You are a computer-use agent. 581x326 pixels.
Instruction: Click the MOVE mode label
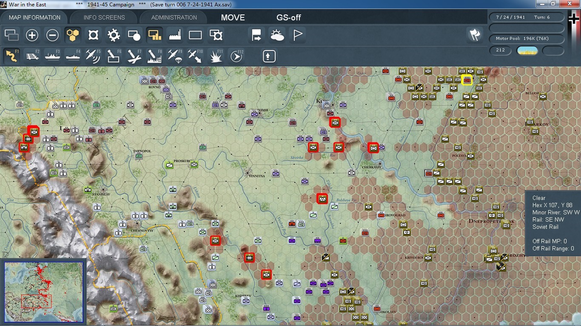(233, 17)
